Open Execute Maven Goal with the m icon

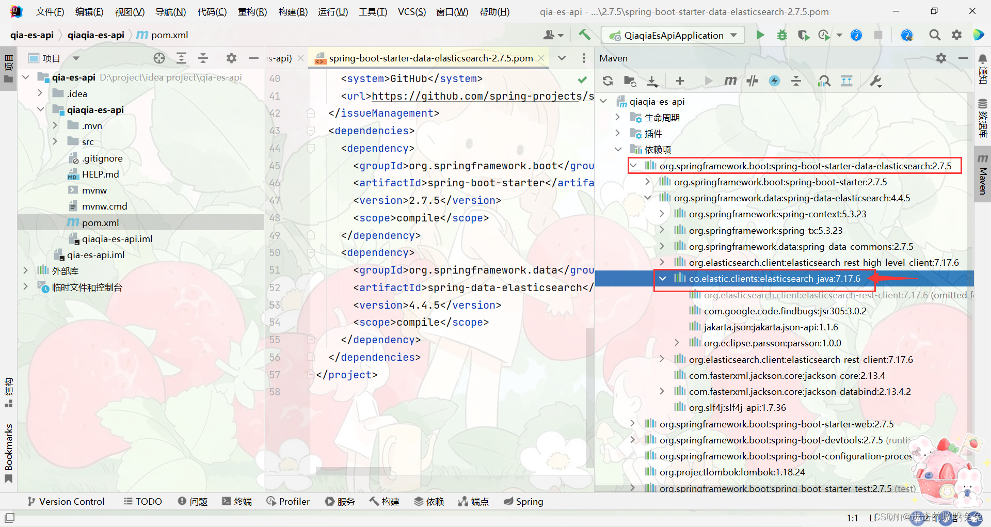[x=730, y=81]
